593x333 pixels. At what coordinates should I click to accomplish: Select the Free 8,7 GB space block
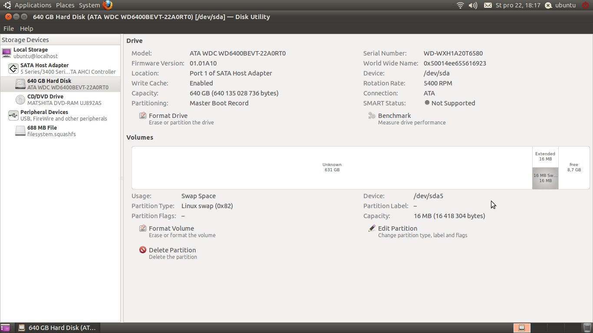pyautogui.click(x=573, y=167)
